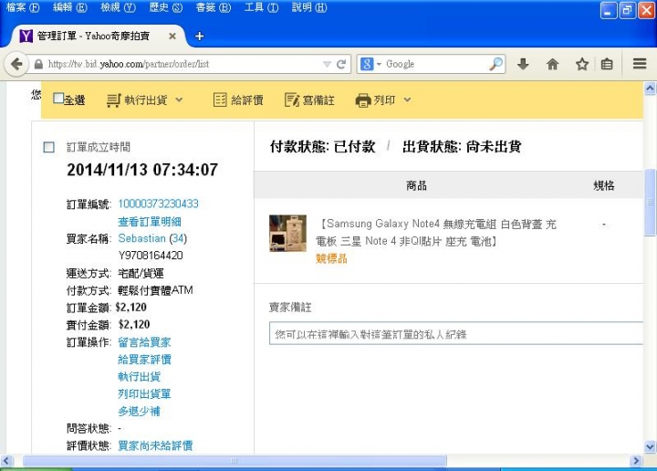Click the browser back arrow button

click(16, 64)
